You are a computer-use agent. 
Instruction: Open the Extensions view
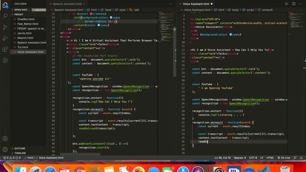tap(5, 49)
